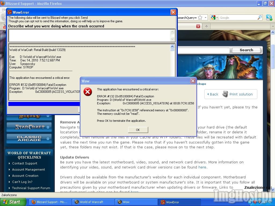Click the printer icon beside Print solution
This screenshot has width=275, height=206.
(225, 94)
